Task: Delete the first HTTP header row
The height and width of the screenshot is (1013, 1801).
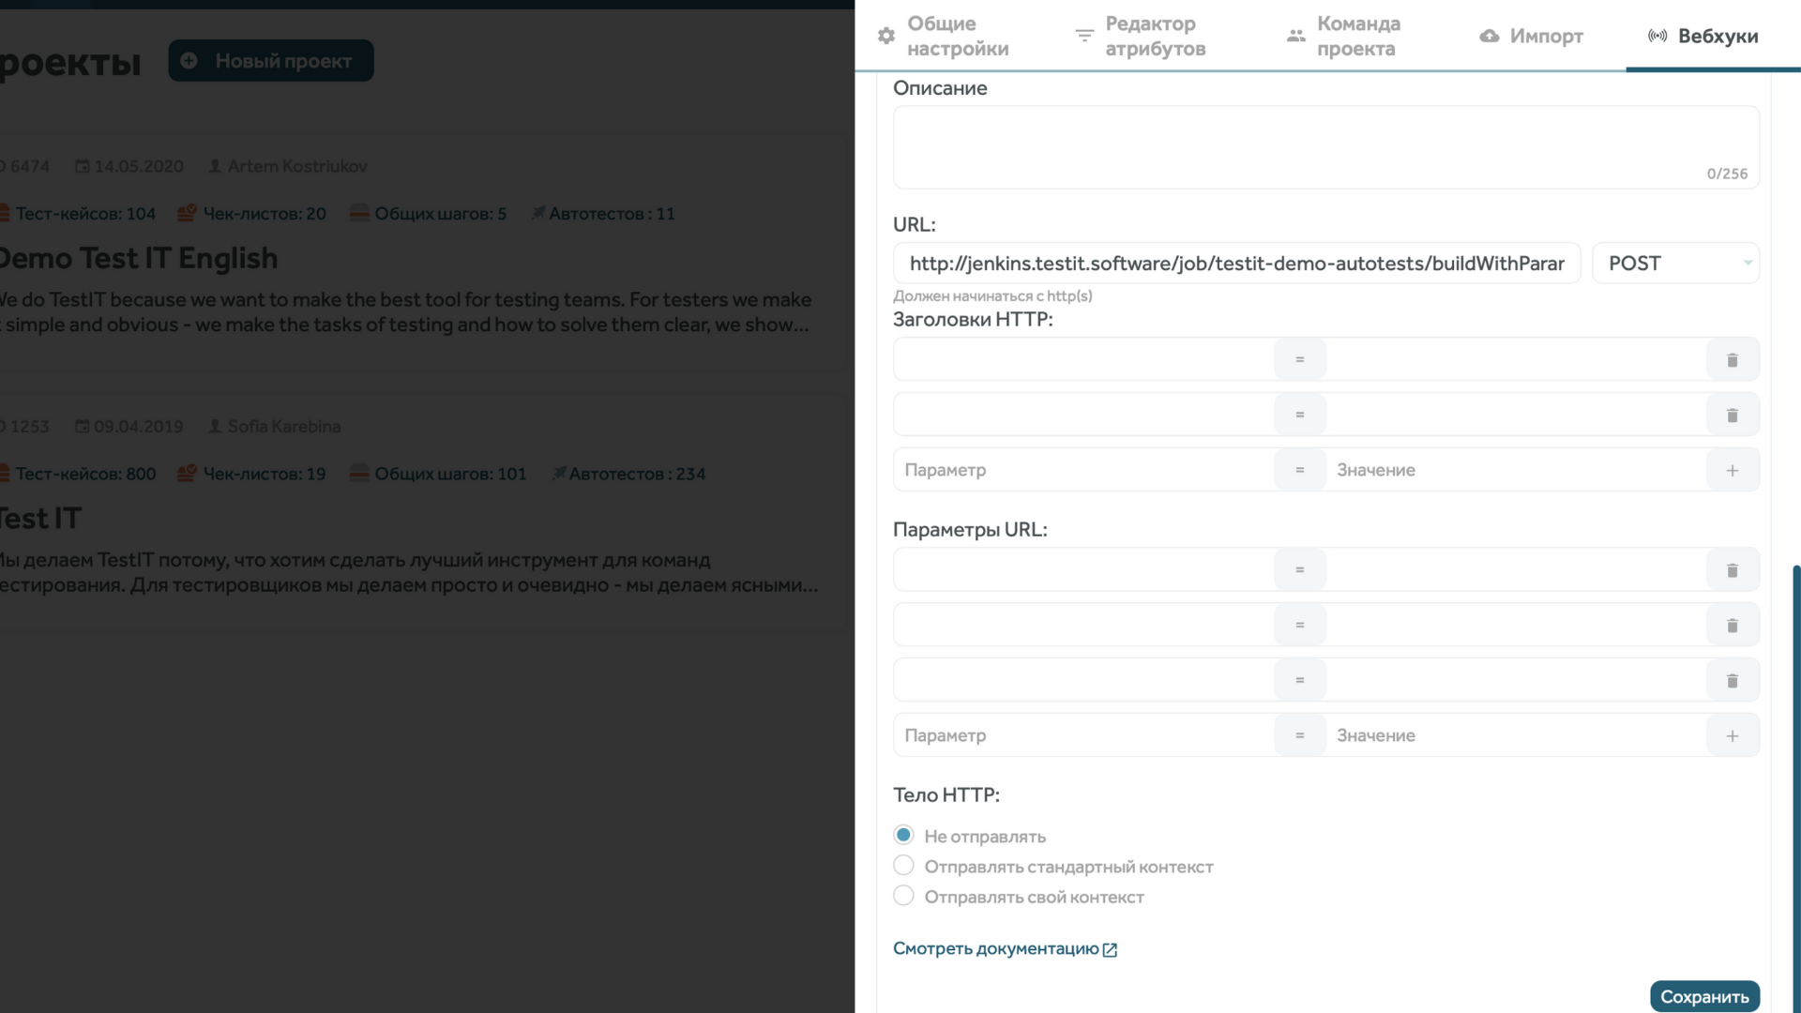Action: point(1732,360)
